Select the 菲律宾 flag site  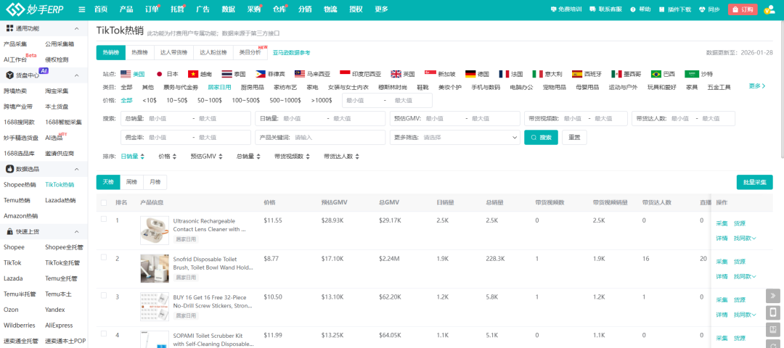[270, 74]
